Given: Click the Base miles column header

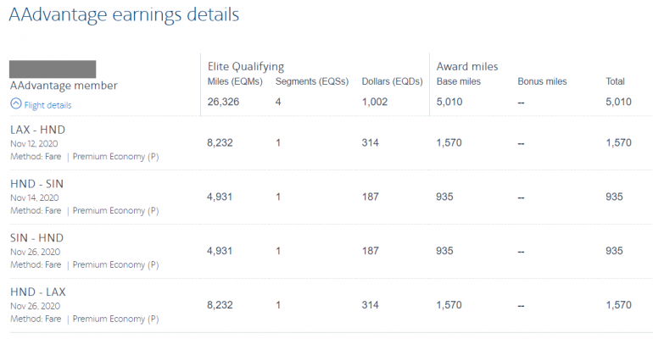Looking at the screenshot, I should click(x=459, y=82).
